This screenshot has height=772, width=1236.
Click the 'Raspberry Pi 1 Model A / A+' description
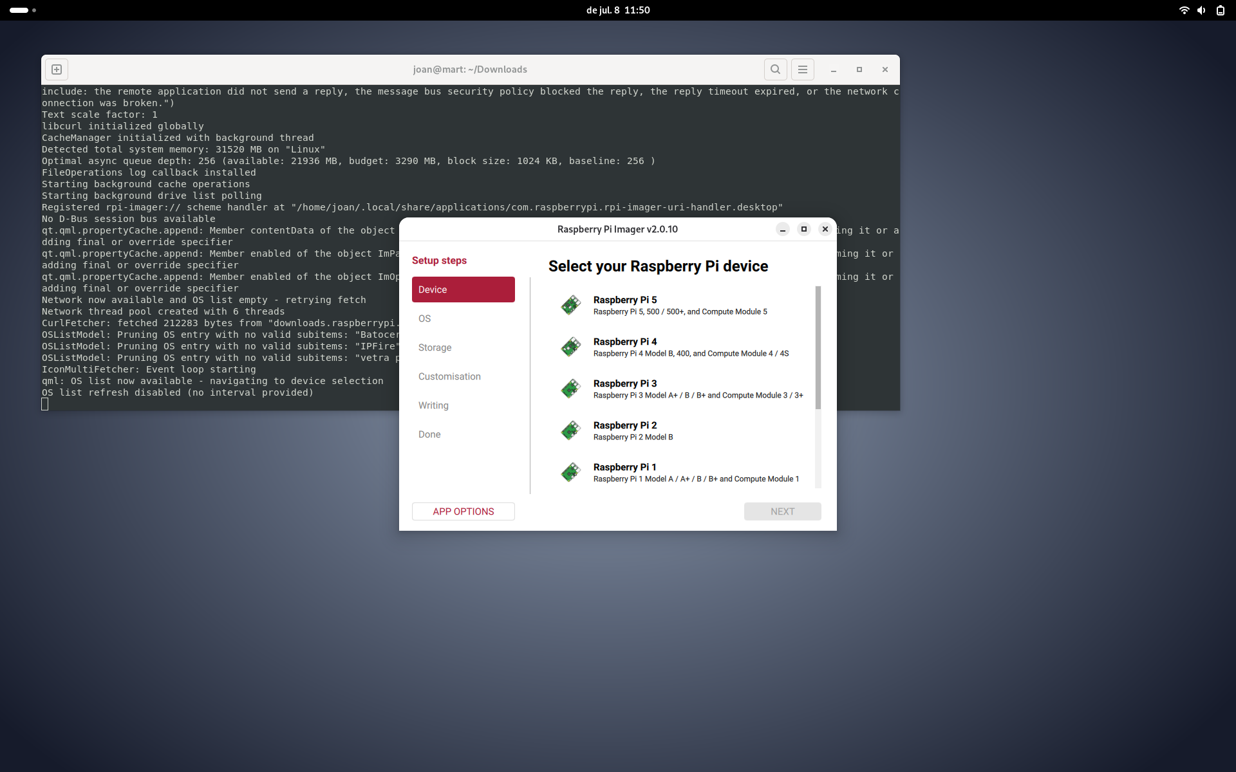[696, 479]
